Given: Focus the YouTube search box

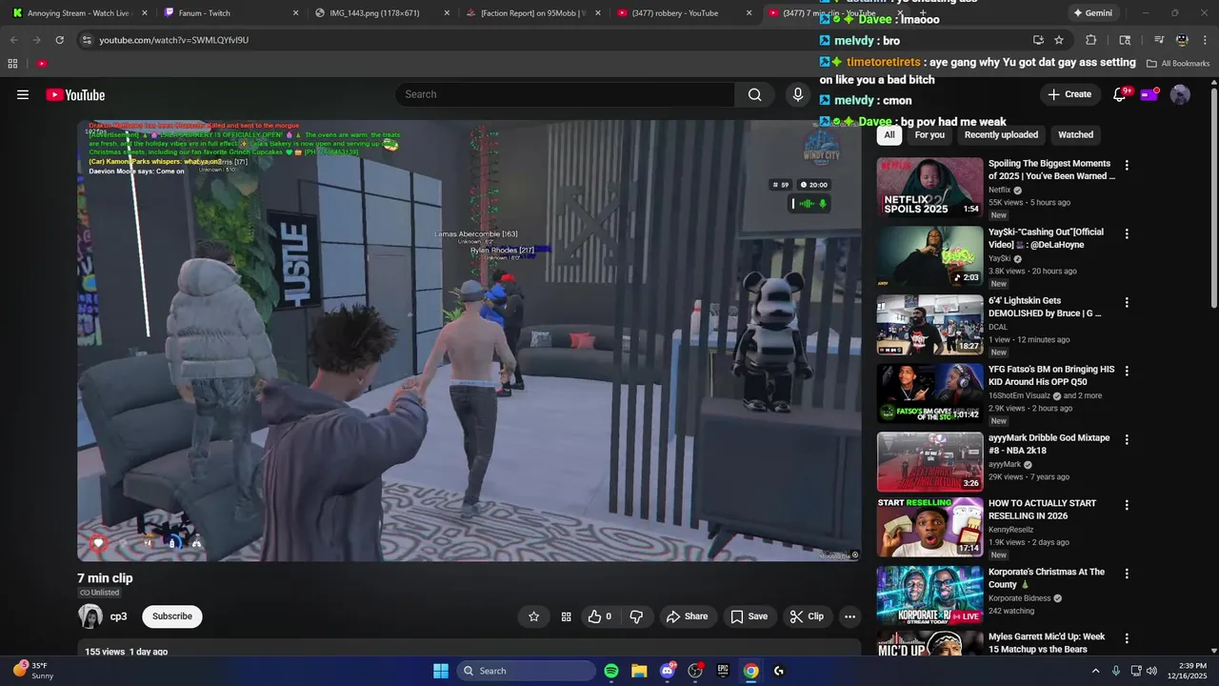Looking at the screenshot, I should [565, 94].
